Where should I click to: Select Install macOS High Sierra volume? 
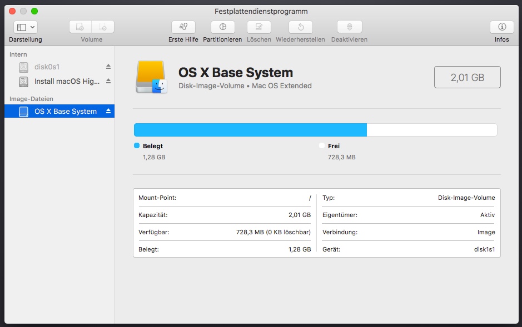click(x=59, y=81)
